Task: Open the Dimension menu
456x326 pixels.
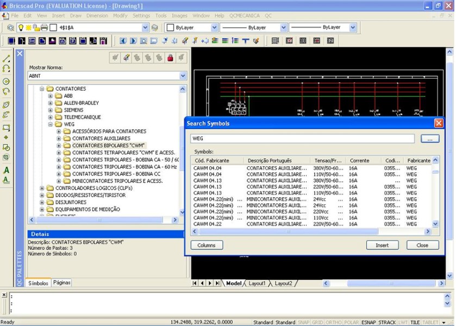Action: (97, 16)
